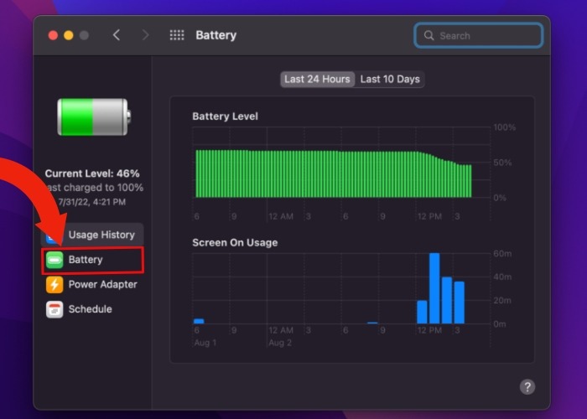
Task: Click the tallest blue Screen On Usage bar
Action: pos(434,288)
